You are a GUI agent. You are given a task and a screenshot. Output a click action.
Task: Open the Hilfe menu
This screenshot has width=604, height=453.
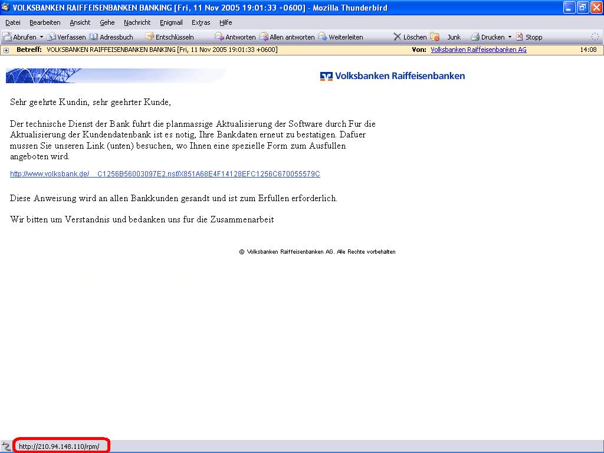(225, 22)
